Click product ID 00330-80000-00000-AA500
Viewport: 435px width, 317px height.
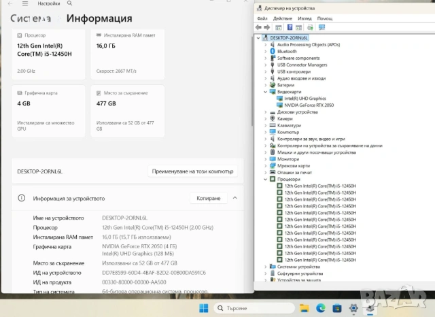point(134,282)
